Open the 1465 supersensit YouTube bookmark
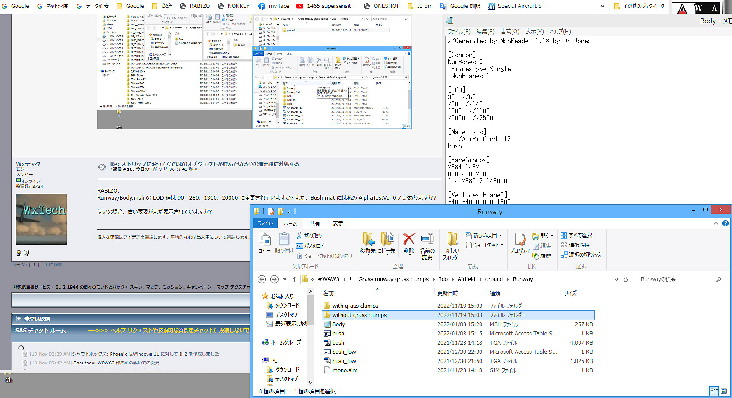 (x=326, y=6)
